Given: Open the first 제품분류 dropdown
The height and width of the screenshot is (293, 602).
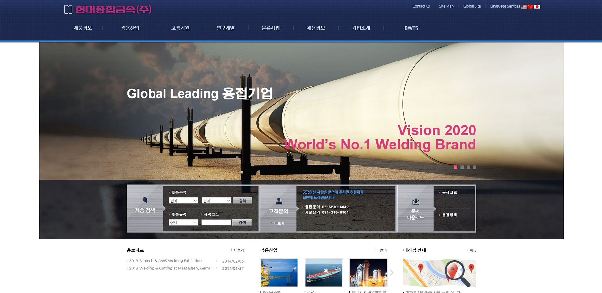Looking at the screenshot, I should [x=183, y=201].
